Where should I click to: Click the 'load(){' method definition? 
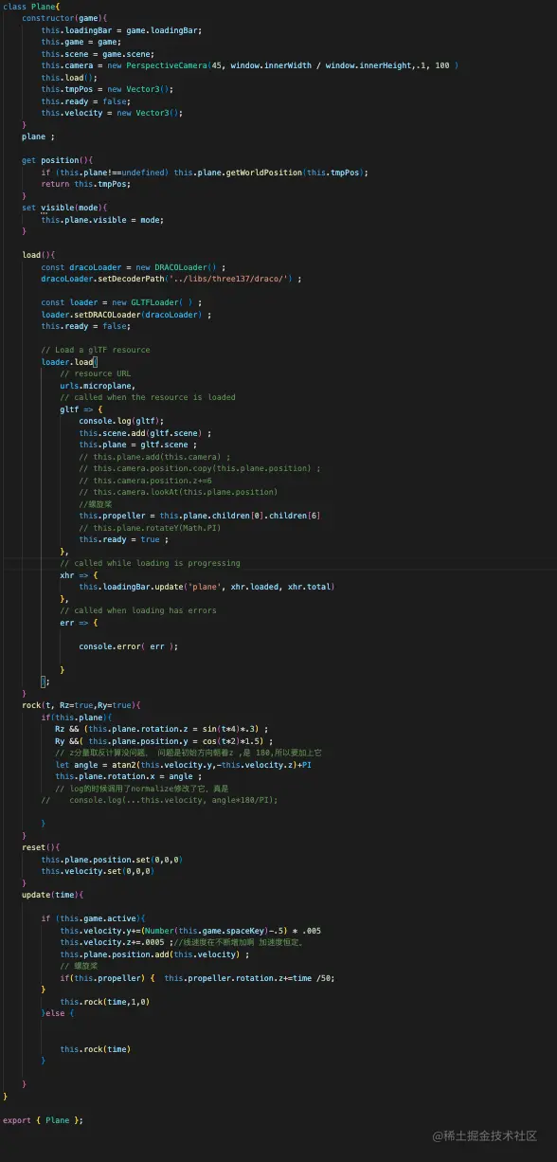pyautogui.click(x=39, y=255)
